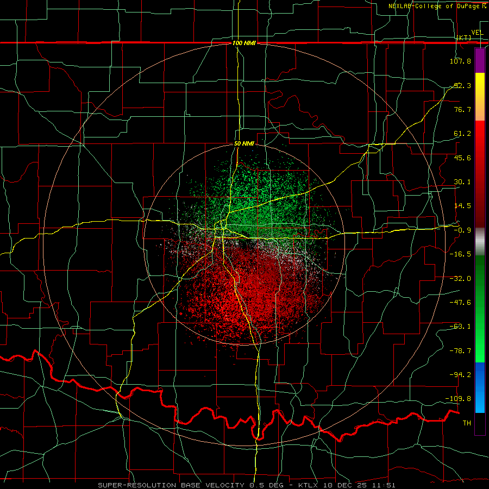Select the 61.2 scale value
Image resolution: width=489 pixels, height=489 pixels.
(x=462, y=134)
